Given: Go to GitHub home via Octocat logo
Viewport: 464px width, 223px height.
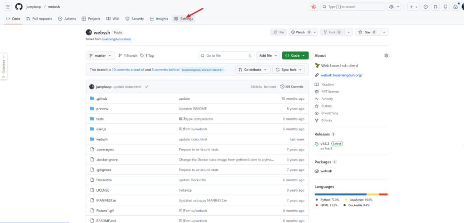Looking at the screenshot, I should 19,7.
